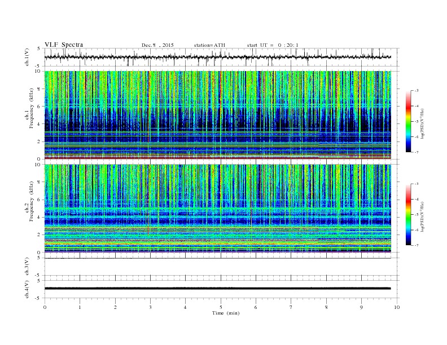The width and height of the screenshot is (447, 345).
Task: Click the "-5" tick on ch.4(V) axis
Action: (38, 298)
